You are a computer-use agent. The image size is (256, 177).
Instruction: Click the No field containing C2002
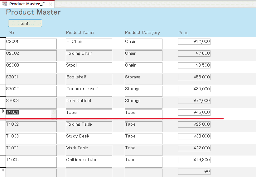[x=31, y=56]
